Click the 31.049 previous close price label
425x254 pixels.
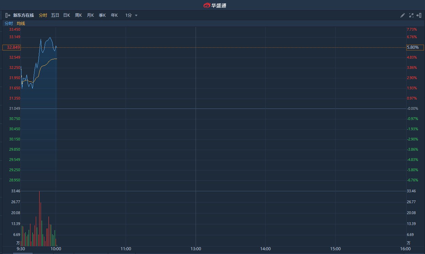[x=15, y=108]
